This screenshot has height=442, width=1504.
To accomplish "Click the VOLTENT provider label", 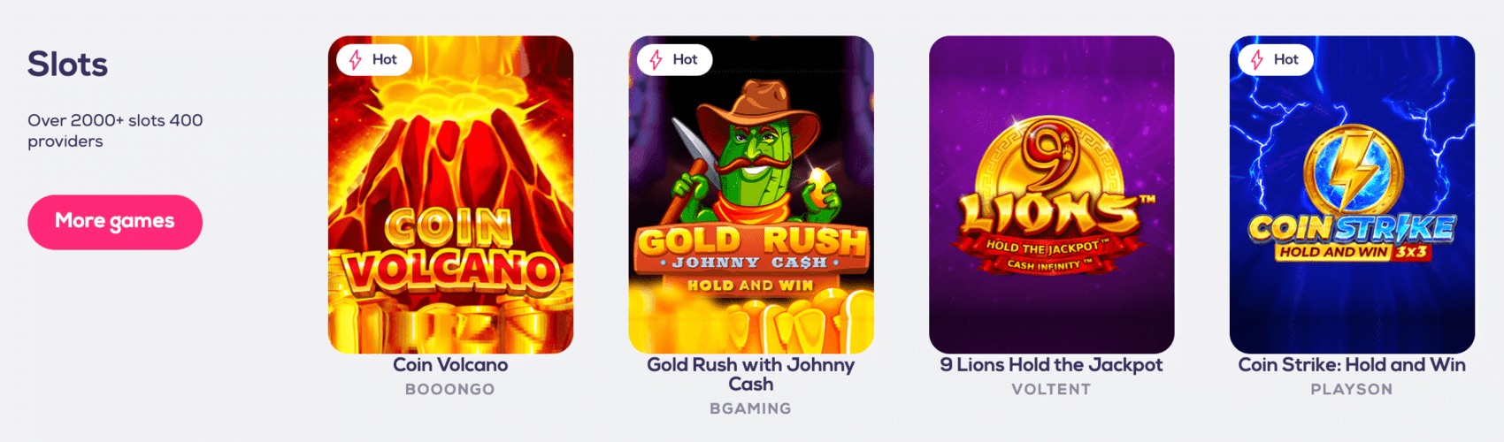I will 1051,389.
